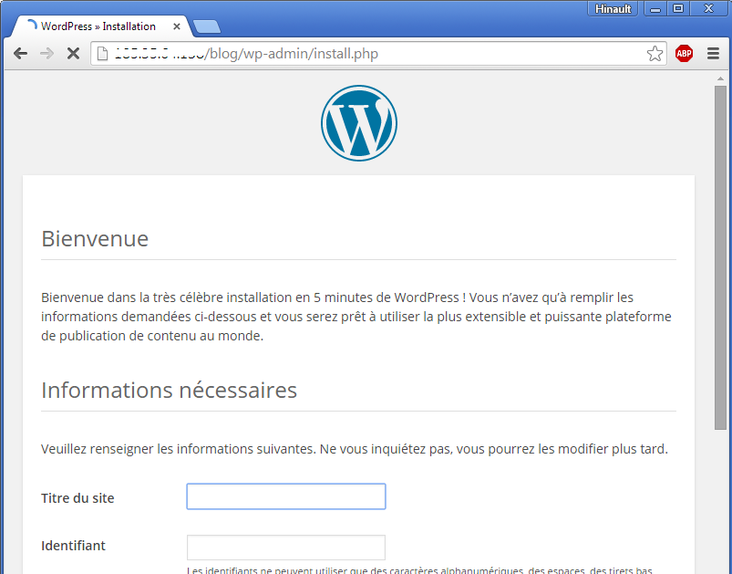Select the WordPress » Installation tab

coord(98,26)
